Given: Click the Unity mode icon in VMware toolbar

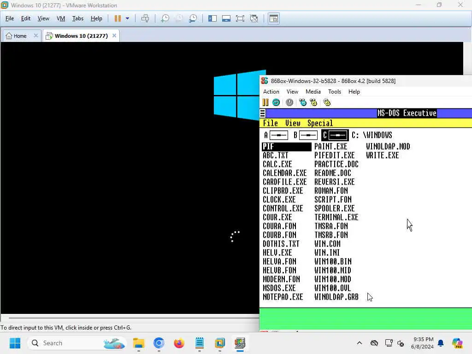Looking at the screenshot, I should coord(254,18).
